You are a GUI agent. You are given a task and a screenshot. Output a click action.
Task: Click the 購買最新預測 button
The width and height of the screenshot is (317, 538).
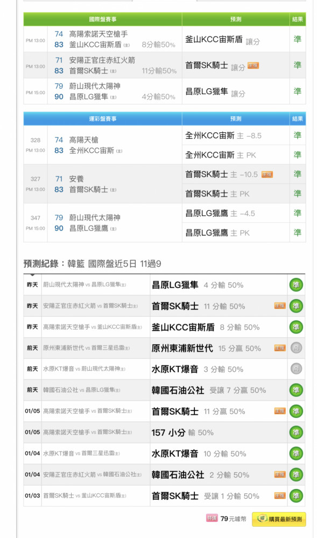(279, 519)
